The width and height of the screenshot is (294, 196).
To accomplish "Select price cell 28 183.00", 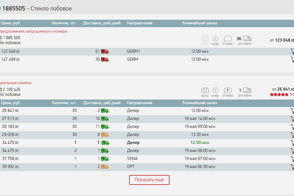I will (x=10, y=126).
